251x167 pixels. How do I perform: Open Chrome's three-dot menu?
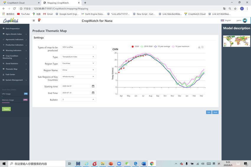click(x=247, y=9)
